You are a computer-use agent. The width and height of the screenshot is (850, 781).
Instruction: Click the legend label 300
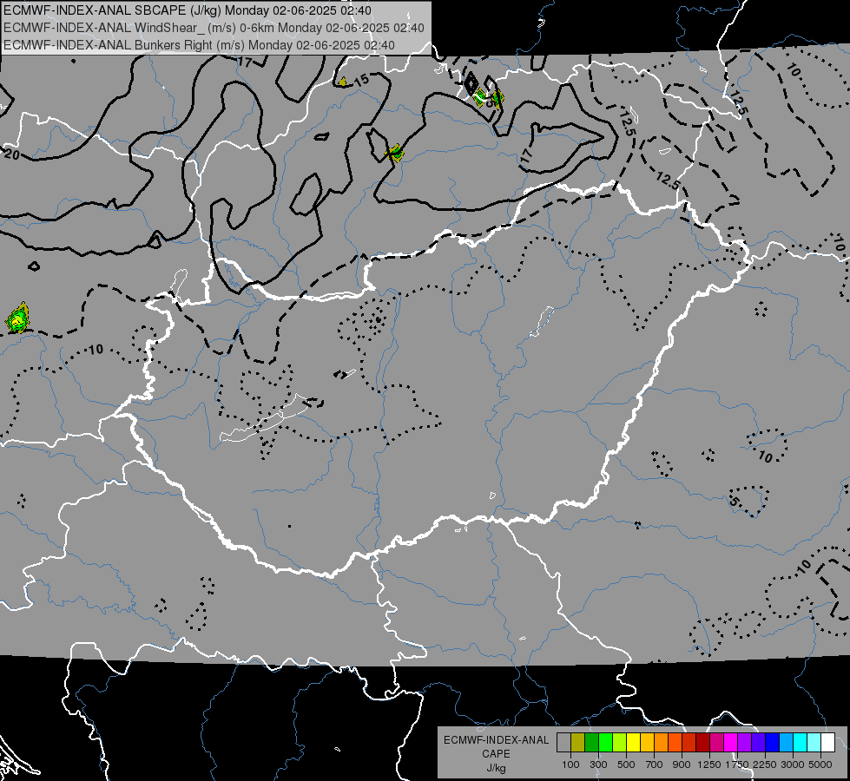tap(598, 765)
